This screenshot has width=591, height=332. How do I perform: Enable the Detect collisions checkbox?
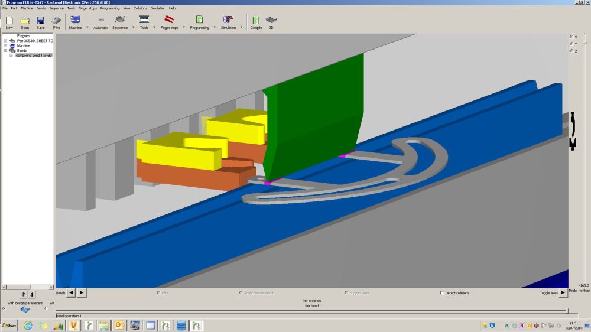[x=443, y=293]
